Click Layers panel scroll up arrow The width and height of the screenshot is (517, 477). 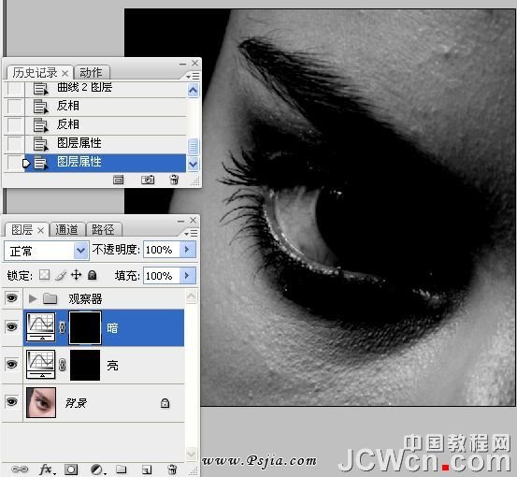[192, 296]
